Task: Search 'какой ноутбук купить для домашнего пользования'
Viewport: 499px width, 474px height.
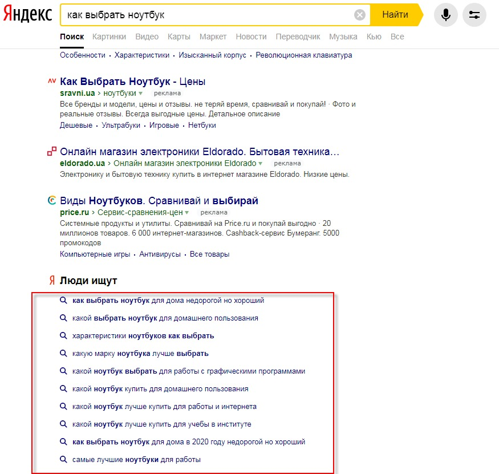Action: coord(160,388)
